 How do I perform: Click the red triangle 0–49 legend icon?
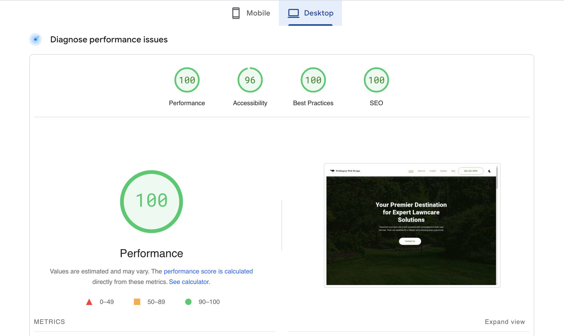(89, 302)
